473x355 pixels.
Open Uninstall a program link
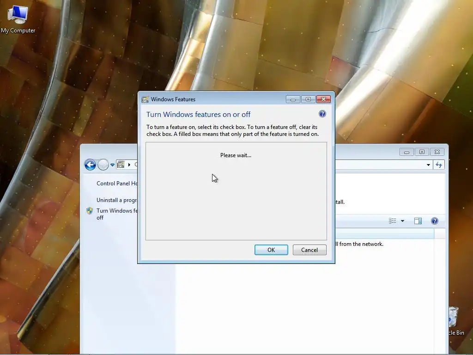(x=117, y=200)
